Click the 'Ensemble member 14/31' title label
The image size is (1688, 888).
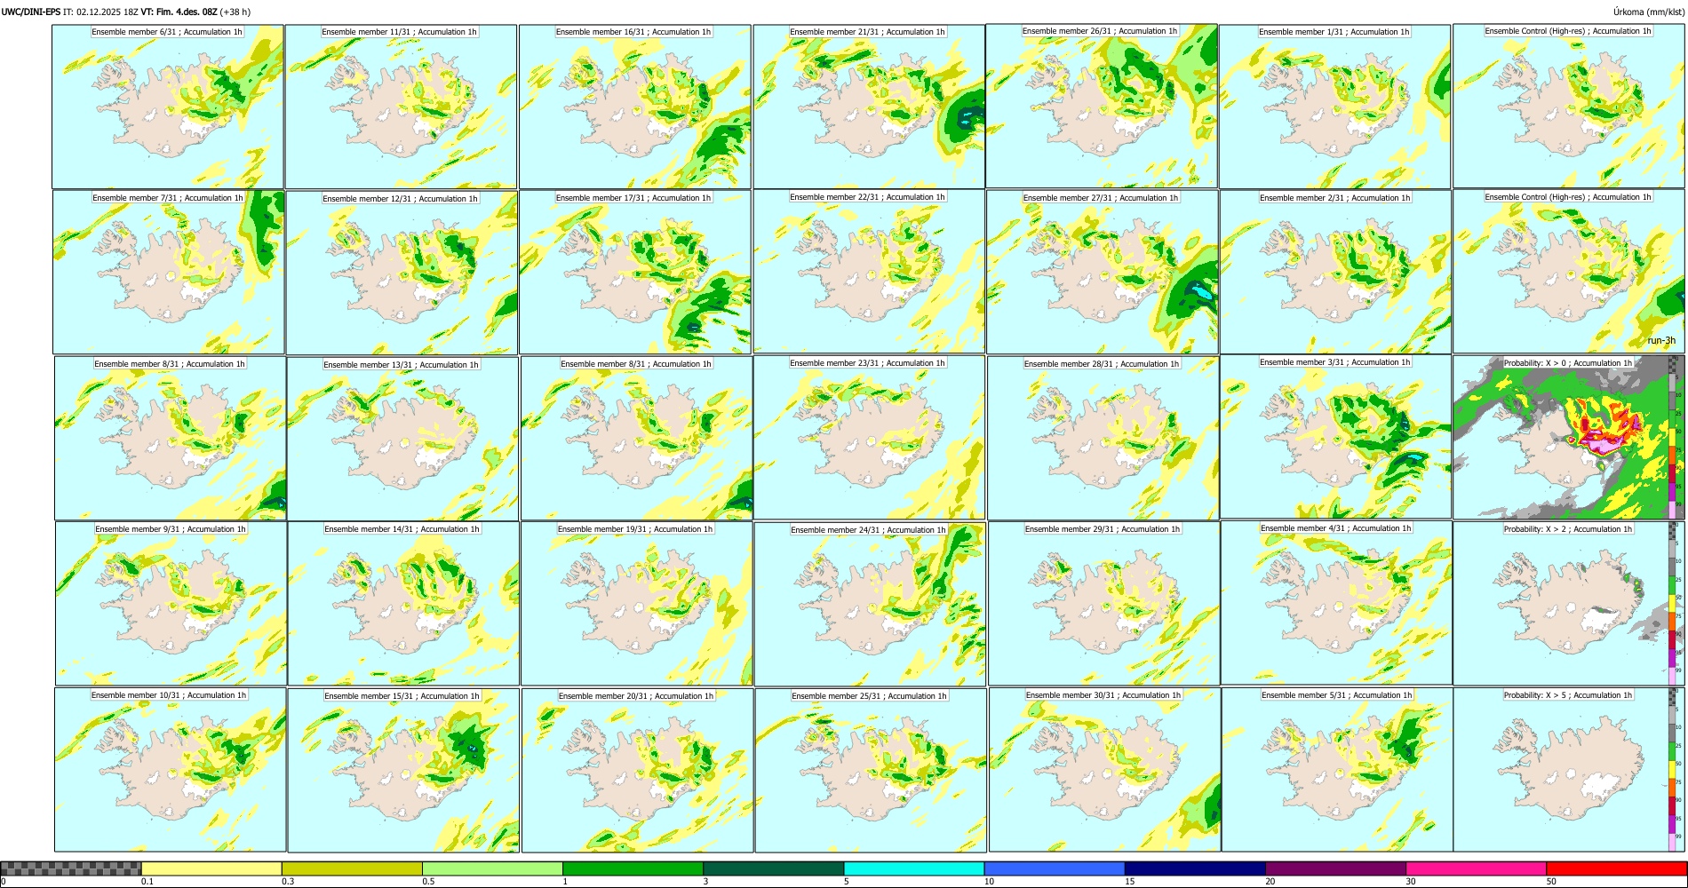(402, 529)
